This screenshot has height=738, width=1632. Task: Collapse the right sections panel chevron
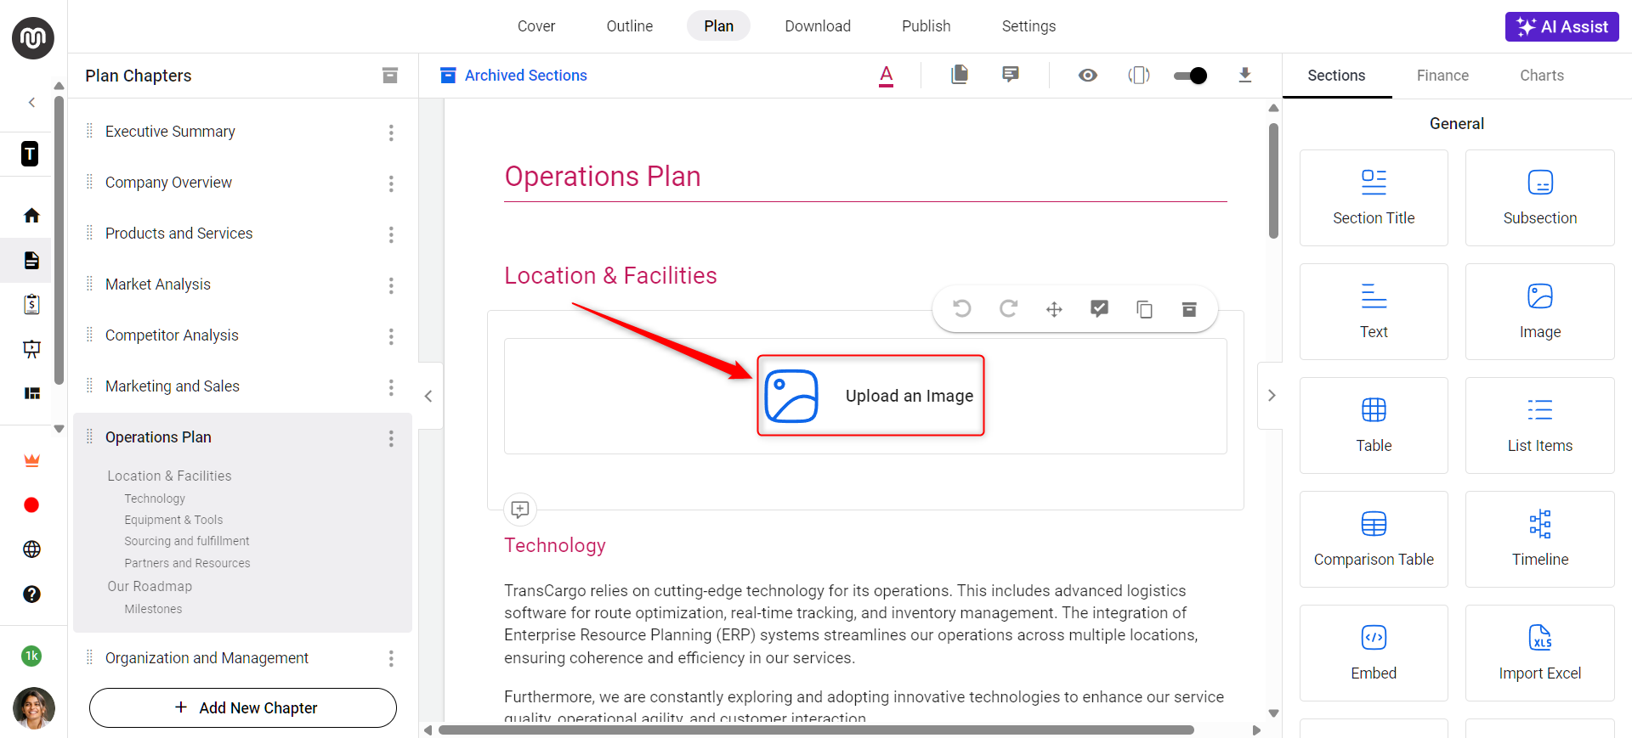tap(1271, 396)
